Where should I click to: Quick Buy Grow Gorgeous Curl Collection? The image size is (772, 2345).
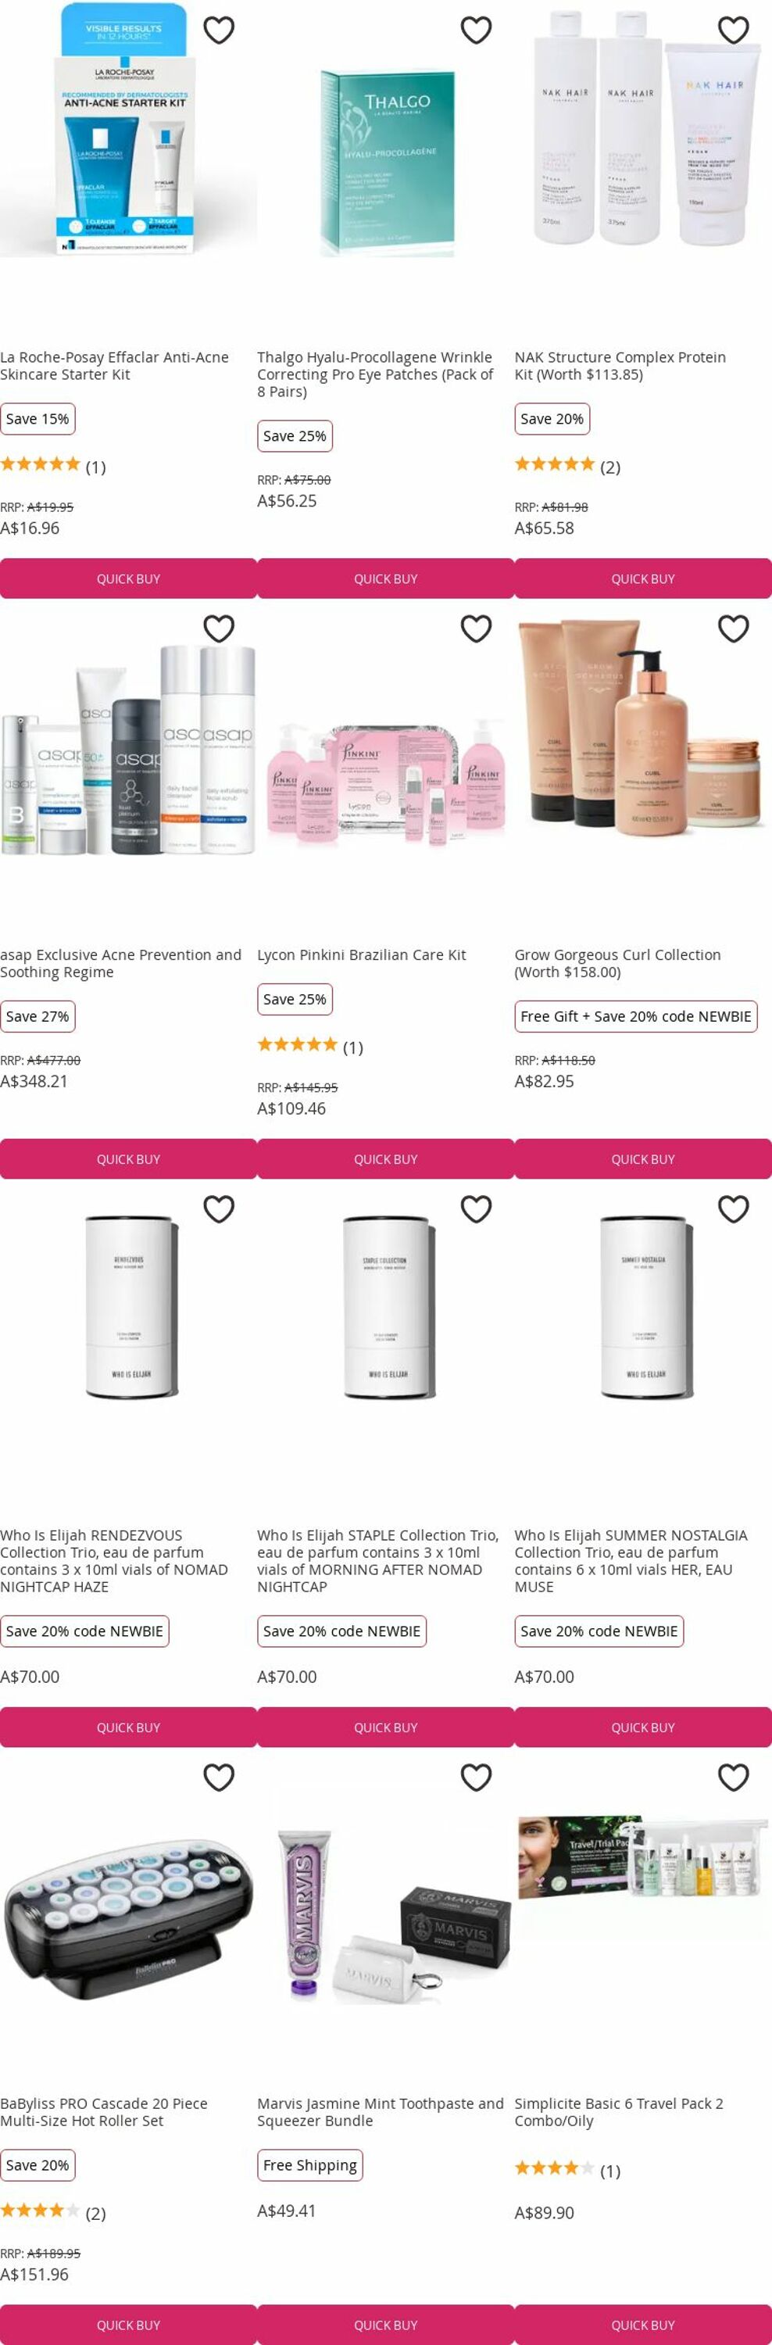click(x=643, y=1159)
